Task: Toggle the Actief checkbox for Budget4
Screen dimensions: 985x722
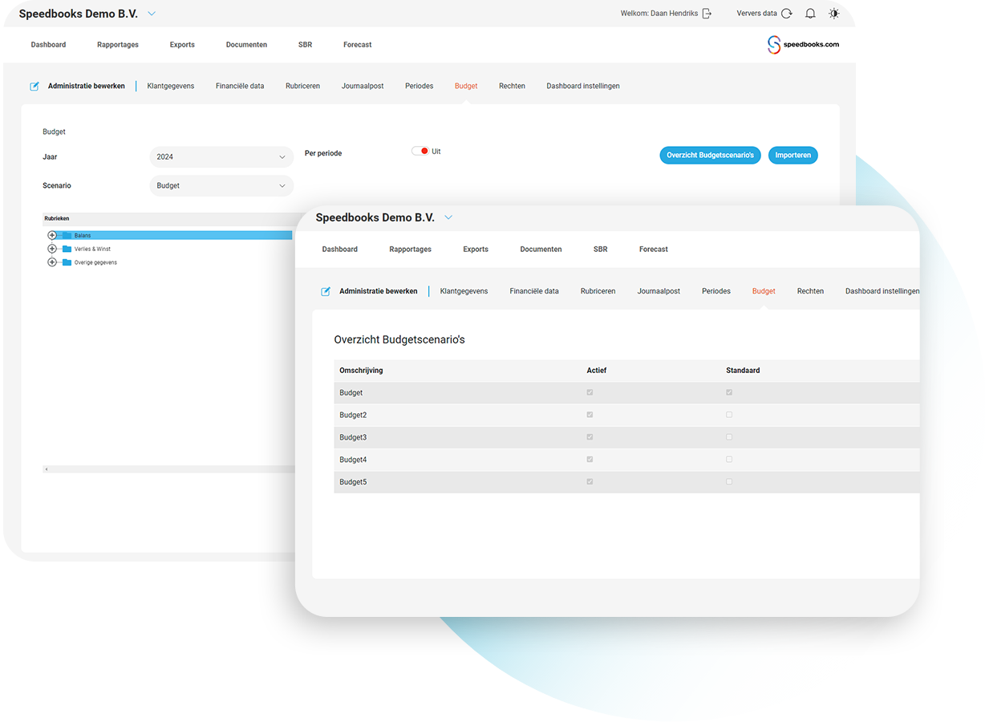Action: (x=590, y=460)
